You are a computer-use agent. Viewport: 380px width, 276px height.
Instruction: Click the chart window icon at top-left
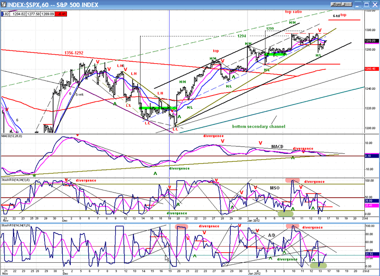pyautogui.click(x=4, y=4)
